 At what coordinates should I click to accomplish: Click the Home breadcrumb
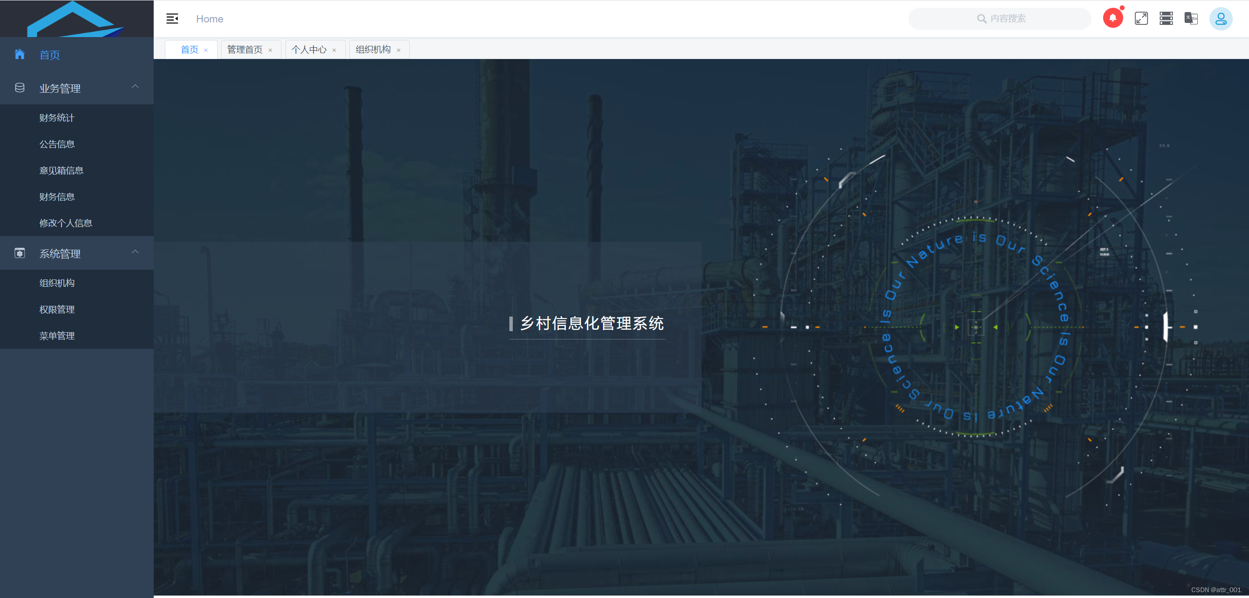209,19
